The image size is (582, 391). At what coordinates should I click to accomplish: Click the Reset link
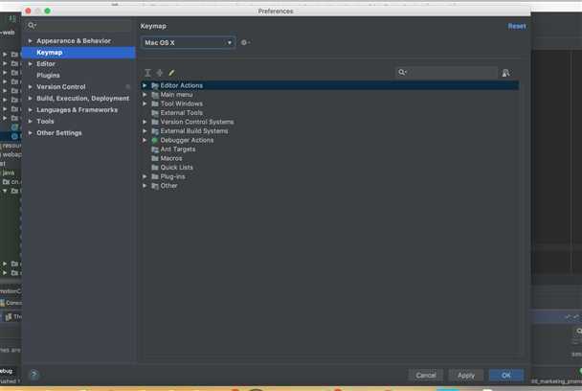tap(517, 26)
